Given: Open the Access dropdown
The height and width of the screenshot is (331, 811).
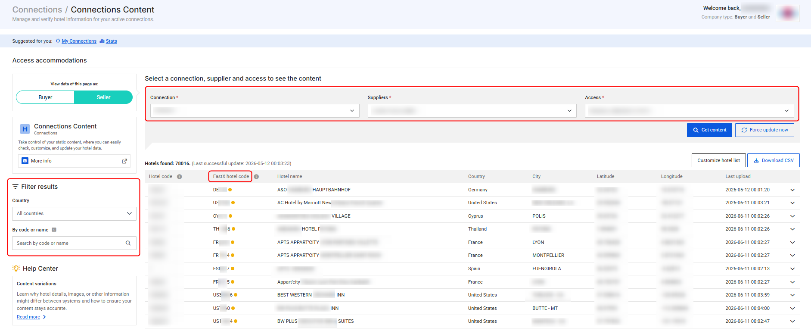Looking at the screenshot, I should [689, 111].
